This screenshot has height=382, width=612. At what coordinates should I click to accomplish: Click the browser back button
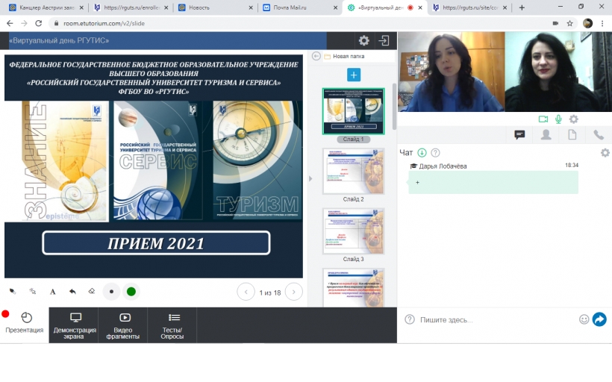[10, 23]
